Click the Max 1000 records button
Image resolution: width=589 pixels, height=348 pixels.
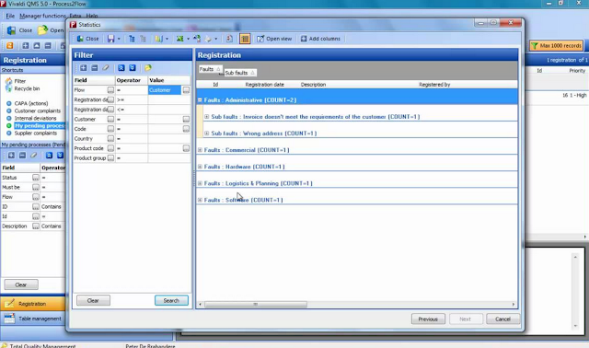pyautogui.click(x=556, y=45)
